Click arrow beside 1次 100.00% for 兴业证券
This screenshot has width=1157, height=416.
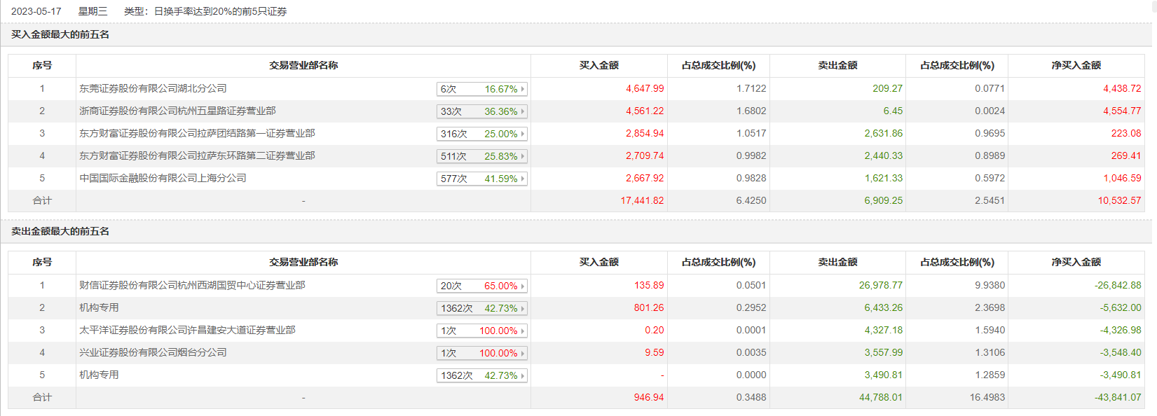[523, 353]
